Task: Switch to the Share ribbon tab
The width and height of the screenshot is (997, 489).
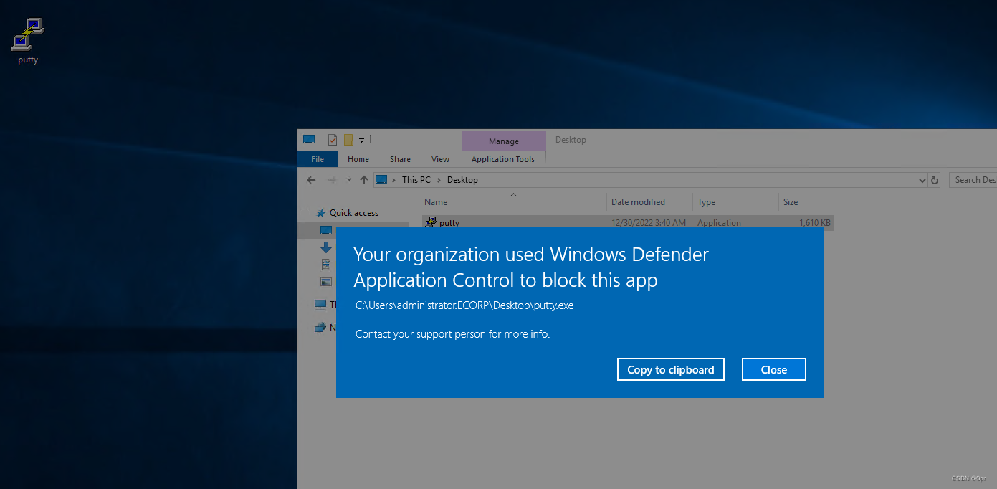Action: [400, 159]
